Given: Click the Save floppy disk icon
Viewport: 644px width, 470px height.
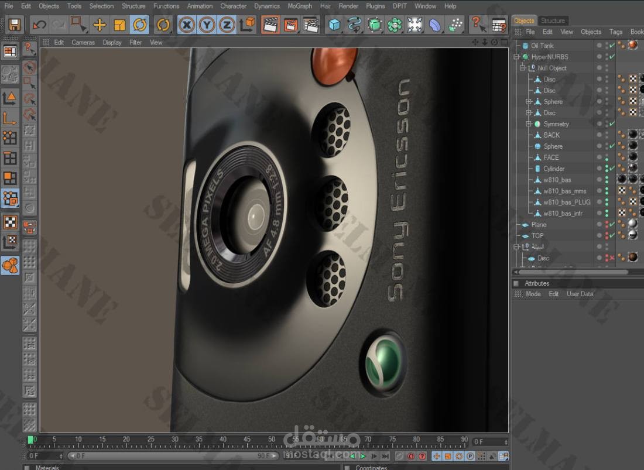Looking at the screenshot, I should click(15, 25).
